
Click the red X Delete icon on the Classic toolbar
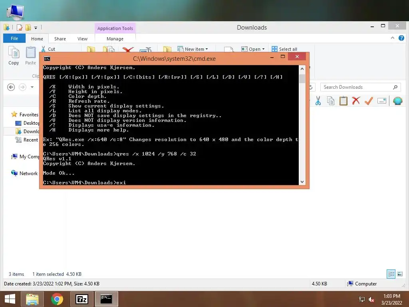(x=356, y=101)
